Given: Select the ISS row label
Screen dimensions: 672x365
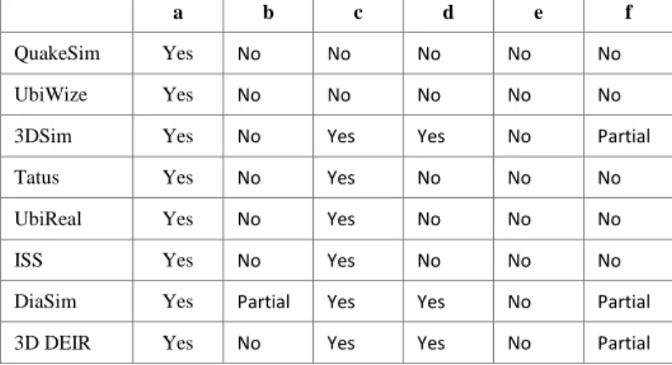Looking at the screenshot, I should click(x=28, y=260).
